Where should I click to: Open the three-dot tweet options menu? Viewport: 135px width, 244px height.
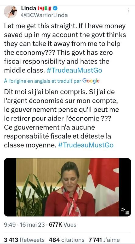128,10
